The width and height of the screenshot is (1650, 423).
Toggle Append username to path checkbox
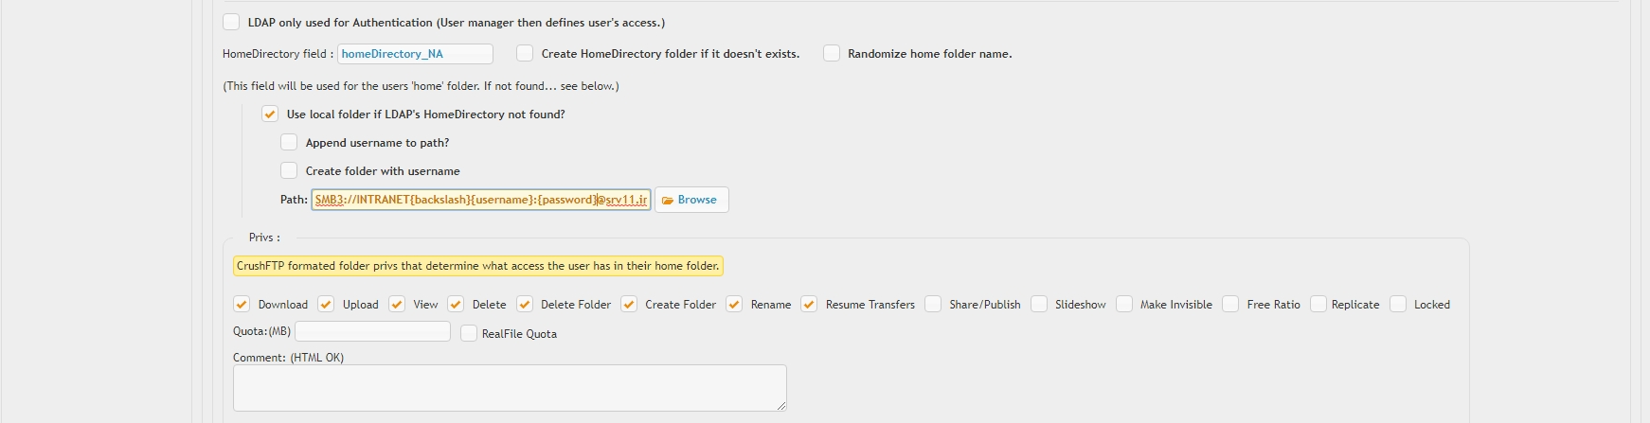[x=289, y=142]
